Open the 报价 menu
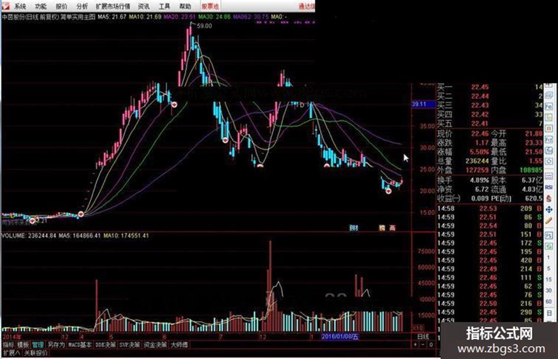 click(x=61, y=6)
